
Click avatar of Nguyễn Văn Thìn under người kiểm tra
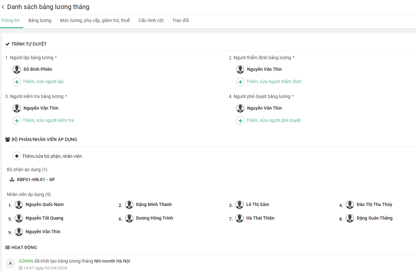pos(17,108)
